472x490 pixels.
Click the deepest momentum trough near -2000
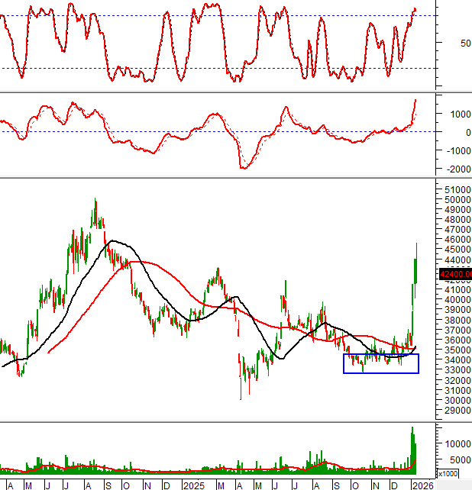(x=243, y=166)
